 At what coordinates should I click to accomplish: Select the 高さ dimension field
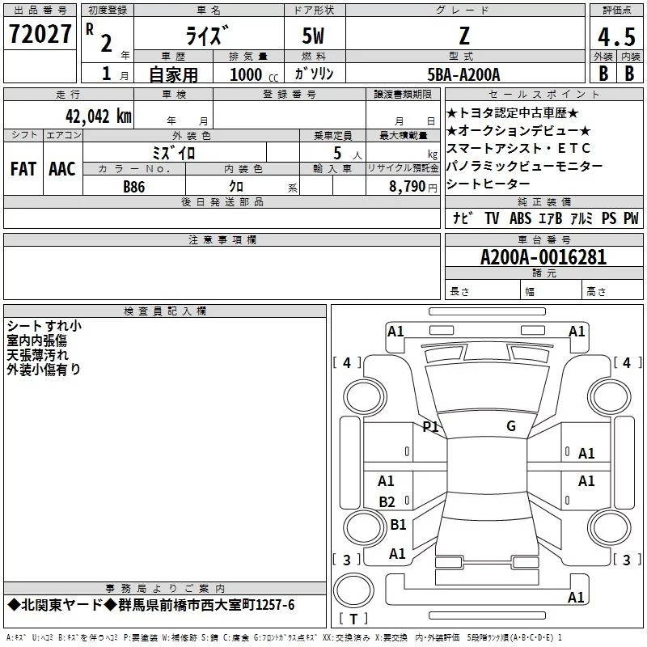tap(612, 291)
